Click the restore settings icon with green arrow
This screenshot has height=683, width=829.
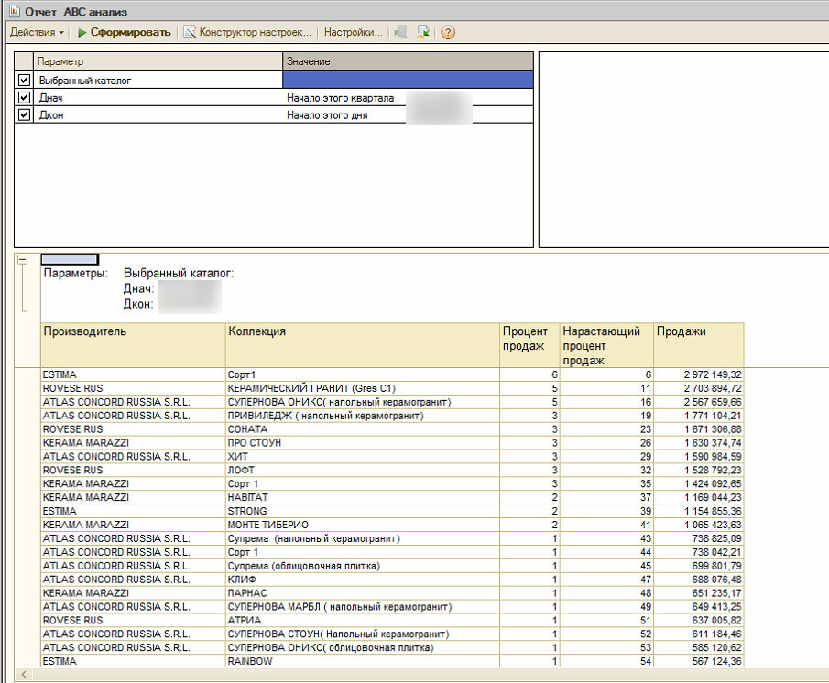pos(423,32)
